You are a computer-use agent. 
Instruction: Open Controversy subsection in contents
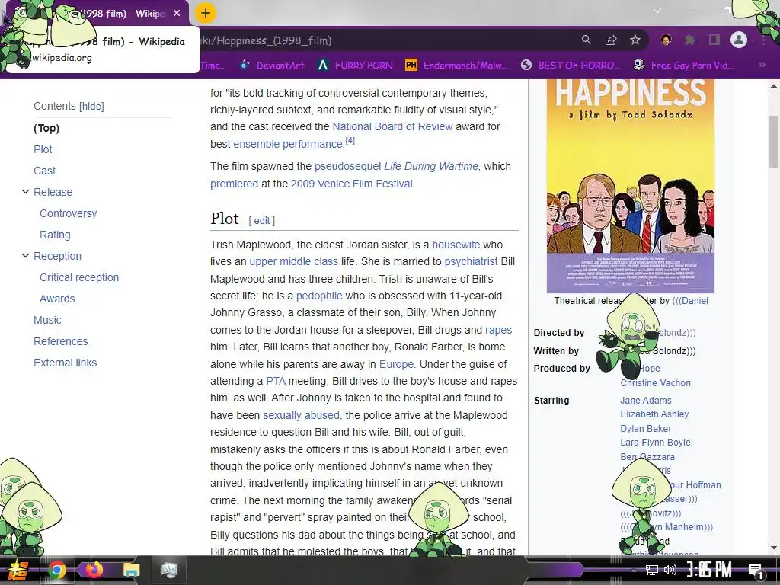pyautogui.click(x=68, y=213)
